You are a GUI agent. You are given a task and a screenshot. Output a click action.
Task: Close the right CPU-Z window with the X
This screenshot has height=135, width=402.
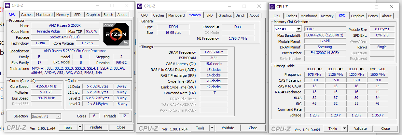pos(392,7)
